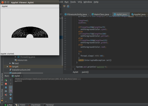Screen dimensions: 148x106
Task: Click the print icon in Run panel
Action: tap(11, 95)
